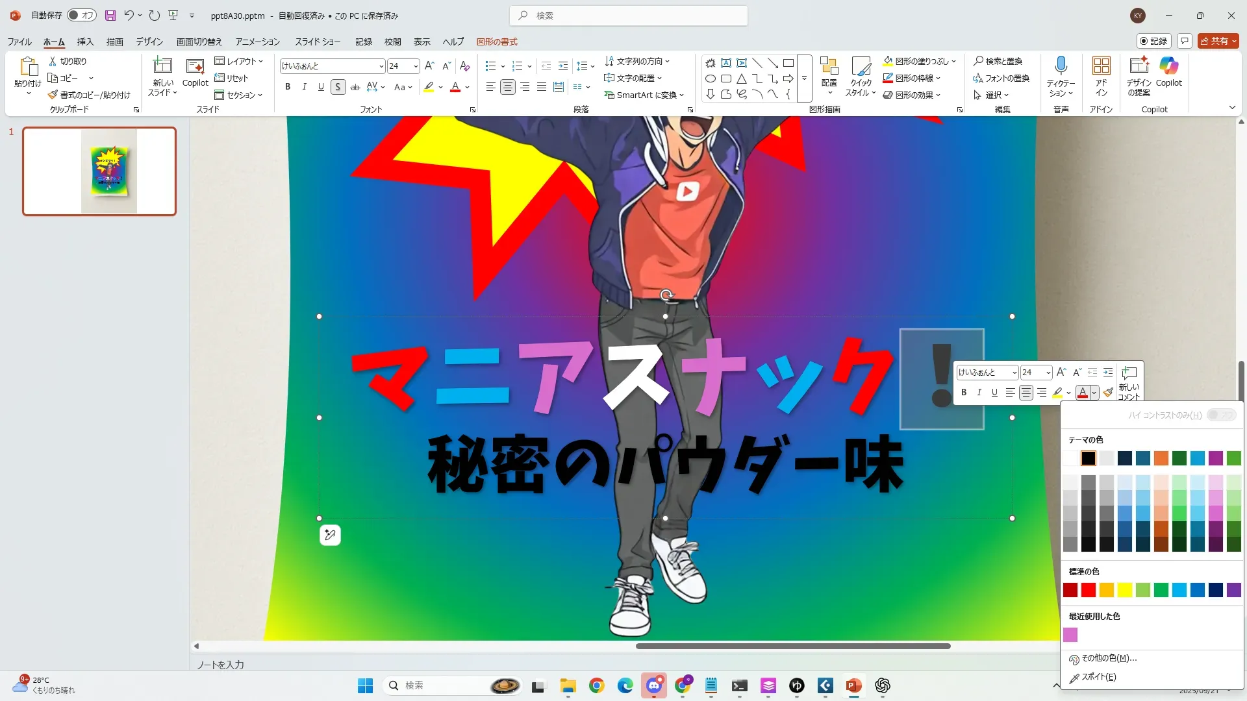Screen dimensions: 1247x701
Task: Pick the recently used pink color swatch
Action: point(1070,635)
